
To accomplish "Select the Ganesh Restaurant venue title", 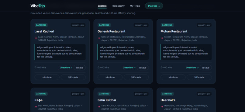I will coord(112,31).
